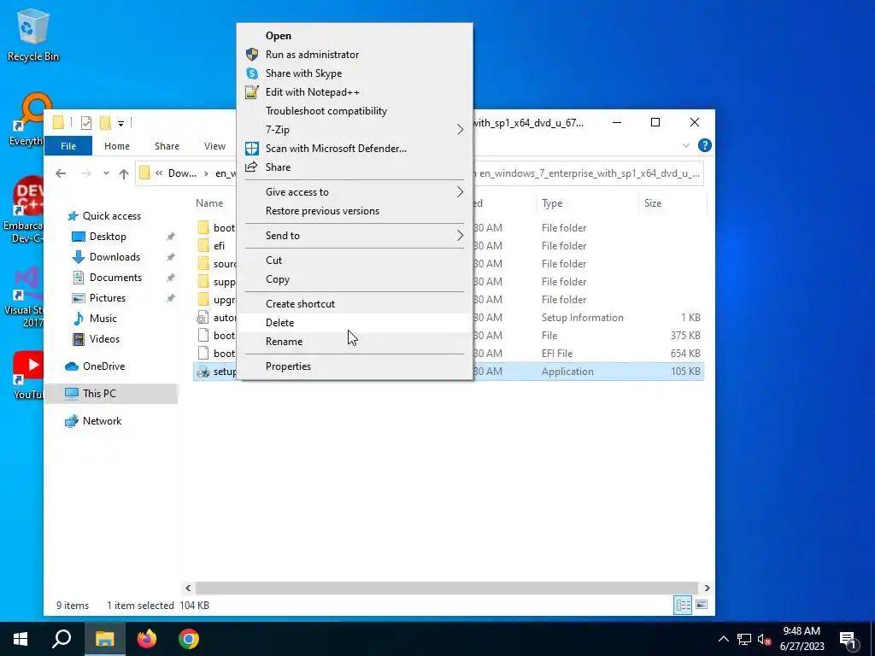Image resolution: width=875 pixels, height=656 pixels.
Task: Click the taskbar clock and date
Action: pos(802,639)
